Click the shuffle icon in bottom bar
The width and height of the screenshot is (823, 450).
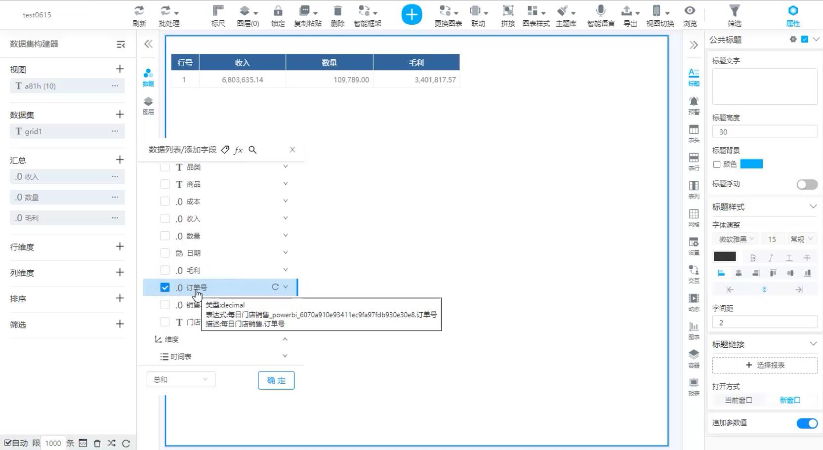click(112, 443)
